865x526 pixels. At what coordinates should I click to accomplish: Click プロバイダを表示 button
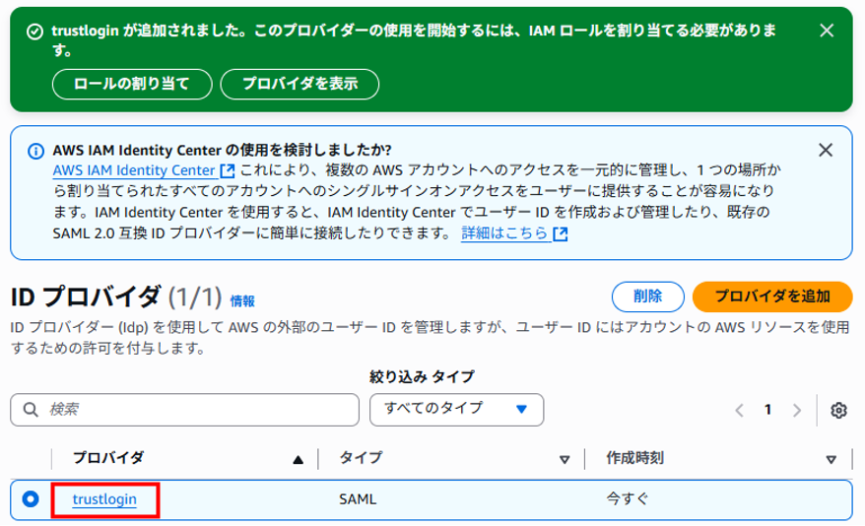(299, 84)
